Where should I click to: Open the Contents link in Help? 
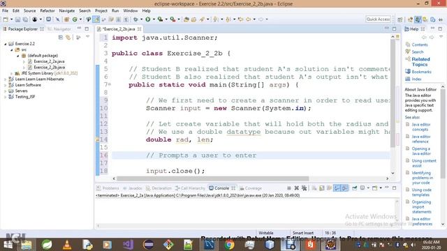[x=420, y=45]
